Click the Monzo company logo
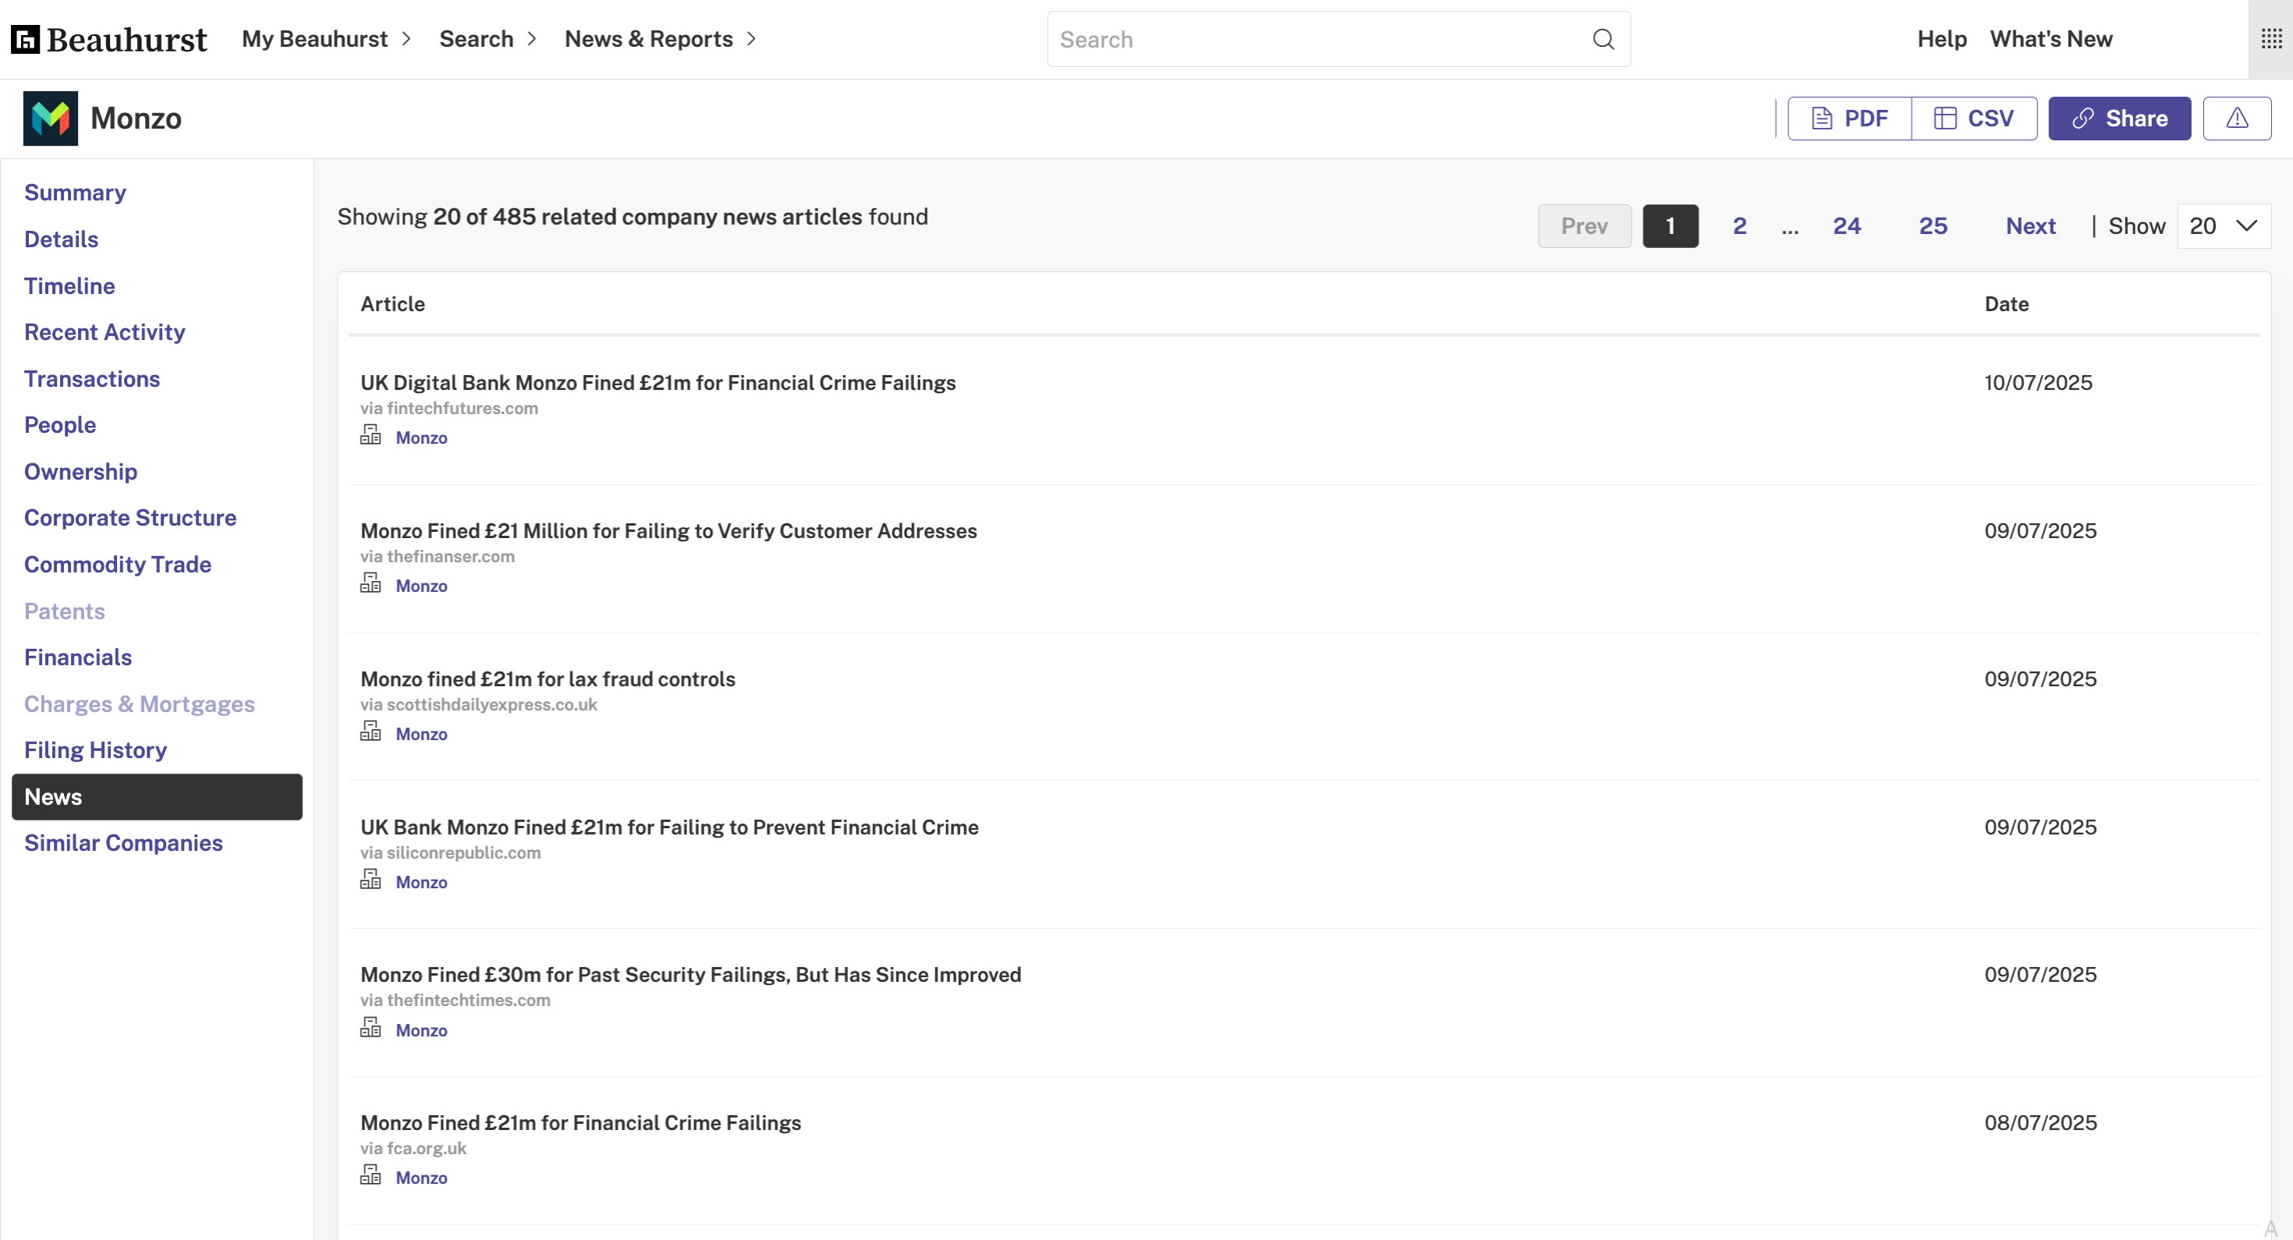 point(51,119)
